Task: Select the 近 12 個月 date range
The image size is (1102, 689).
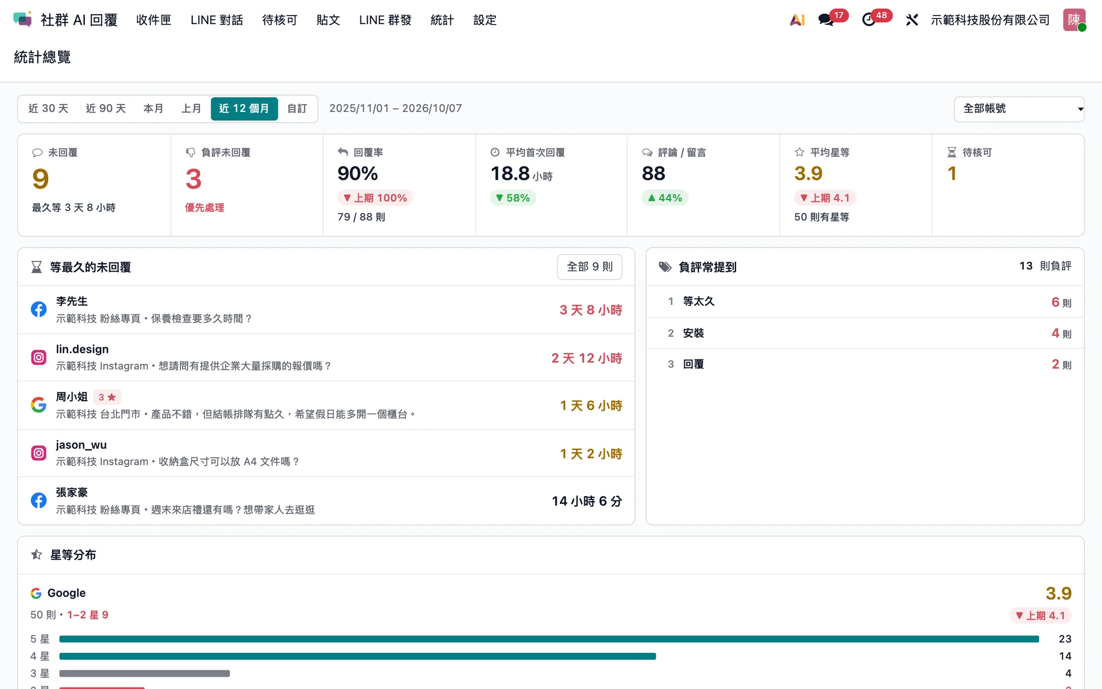Action: click(244, 109)
